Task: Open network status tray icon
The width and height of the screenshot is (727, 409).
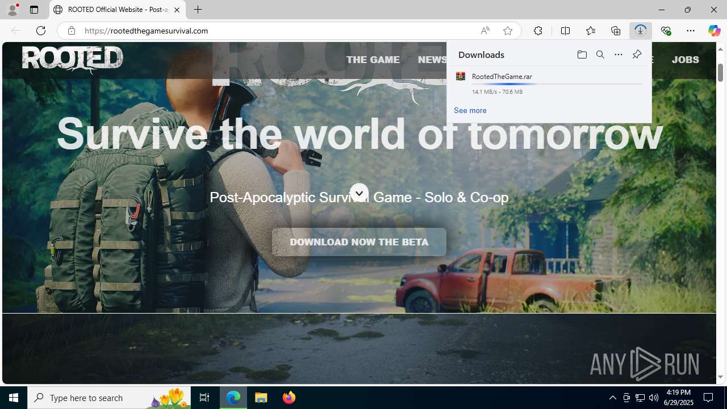Action: (640, 398)
